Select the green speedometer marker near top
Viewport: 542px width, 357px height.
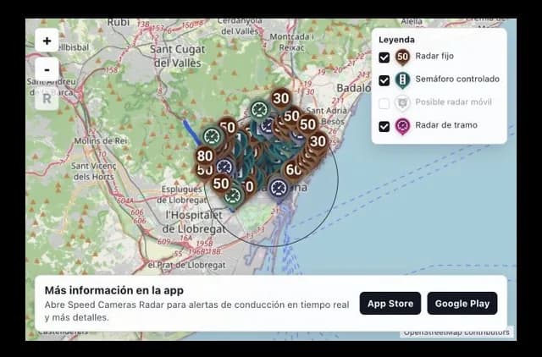point(259,111)
